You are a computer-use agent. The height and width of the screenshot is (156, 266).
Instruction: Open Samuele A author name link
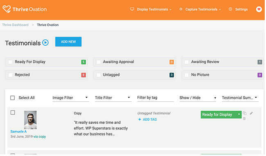tap(18, 131)
